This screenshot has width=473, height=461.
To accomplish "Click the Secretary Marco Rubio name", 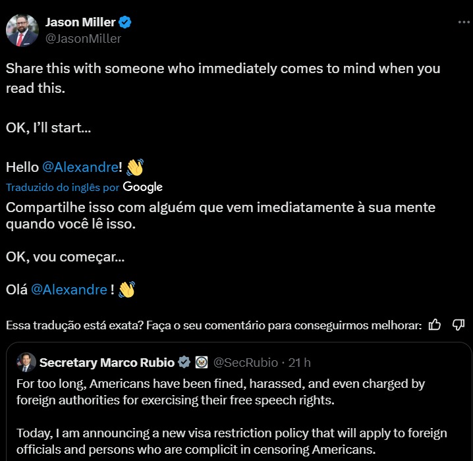I will click(x=107, y=362).
